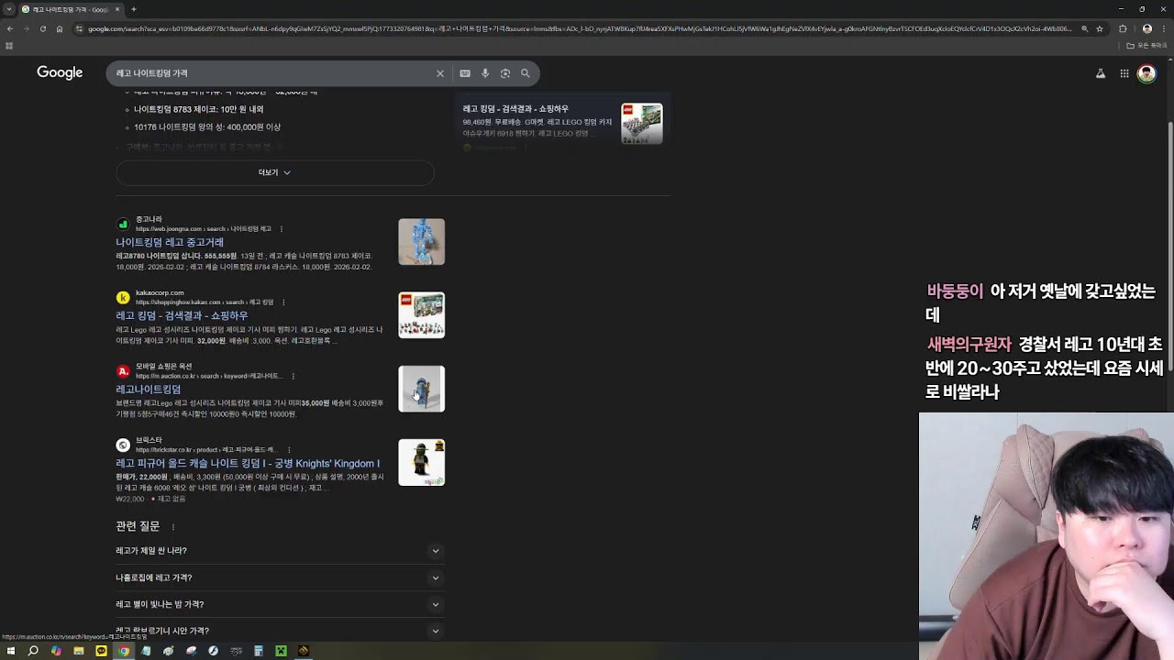1174x660 pixels.
Task: Open File Explorer from the taskbar
Action: pyautogui.click(x=79, y=651)
